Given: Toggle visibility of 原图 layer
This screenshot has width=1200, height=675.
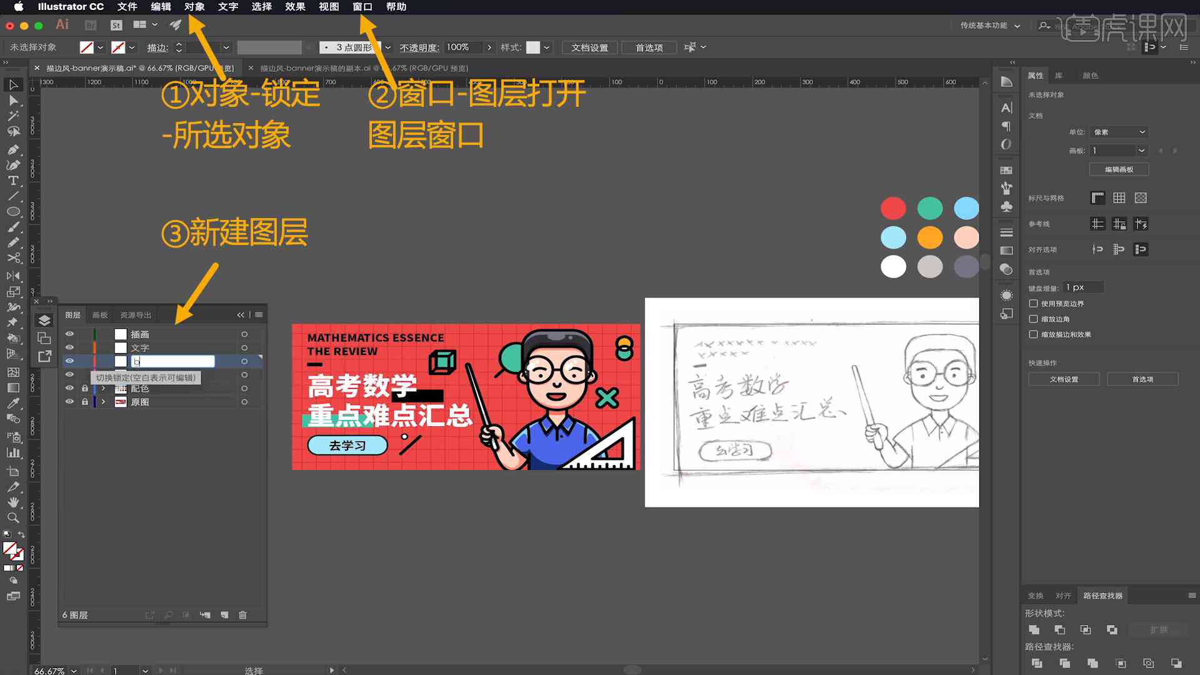Looking at the screenshot, I should 69,401.
